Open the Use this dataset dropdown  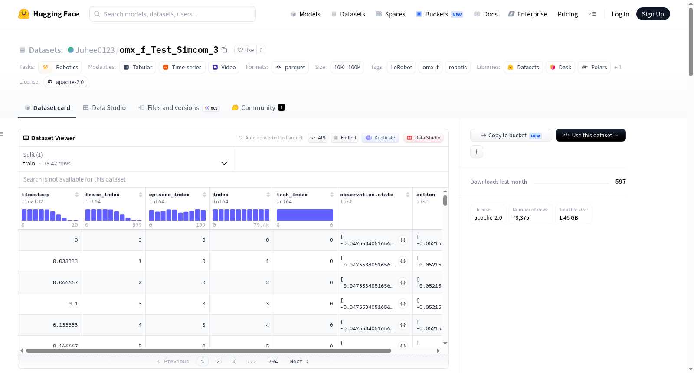point(591,135)
